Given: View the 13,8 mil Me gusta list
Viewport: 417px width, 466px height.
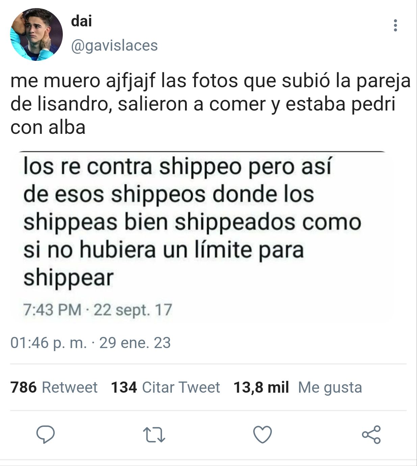Looking at the screenshot, I should (x=297, y=387).
